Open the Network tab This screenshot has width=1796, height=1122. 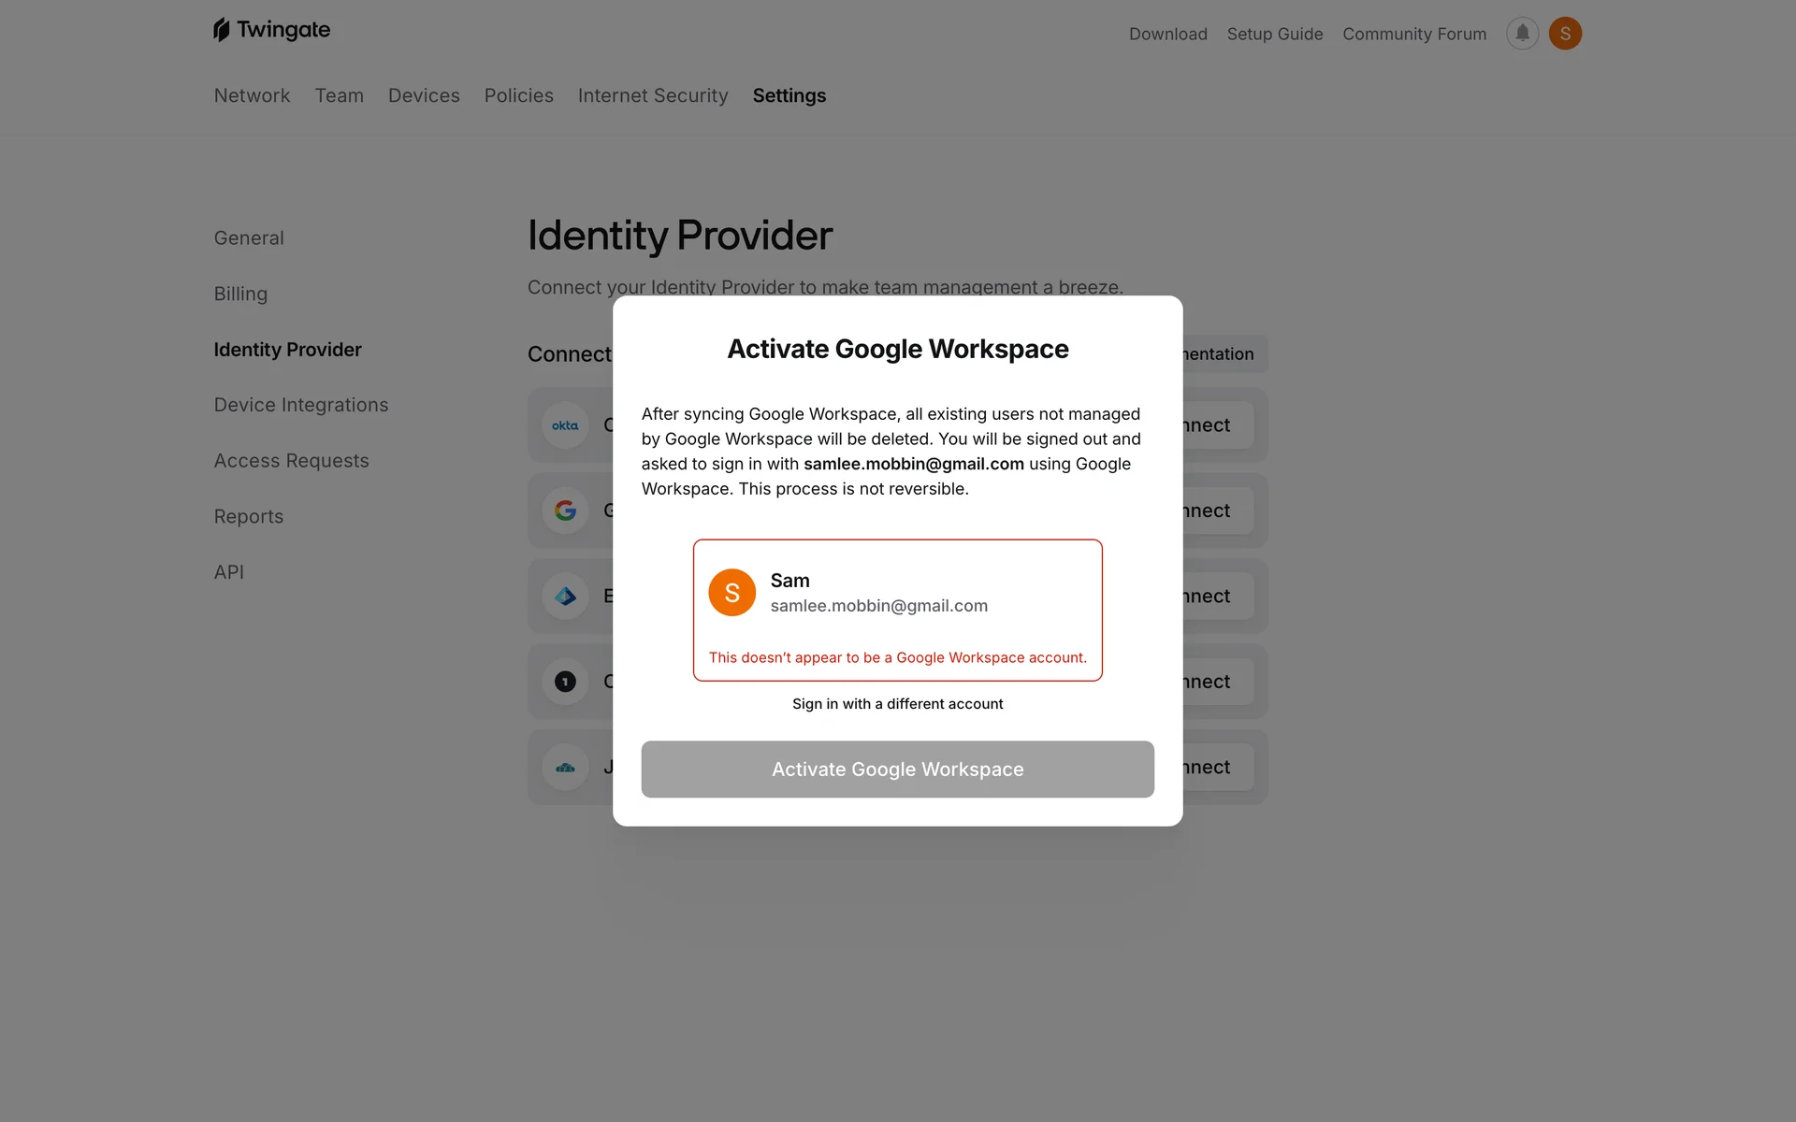click(252, 95)
